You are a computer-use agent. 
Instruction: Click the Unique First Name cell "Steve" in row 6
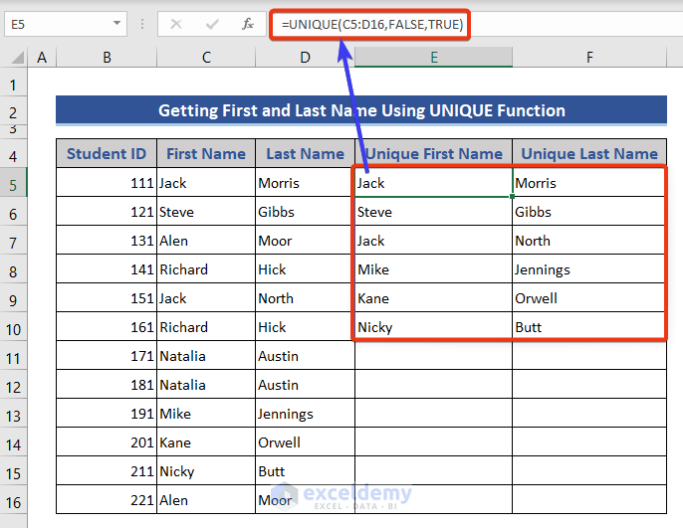tap(433, 212)
